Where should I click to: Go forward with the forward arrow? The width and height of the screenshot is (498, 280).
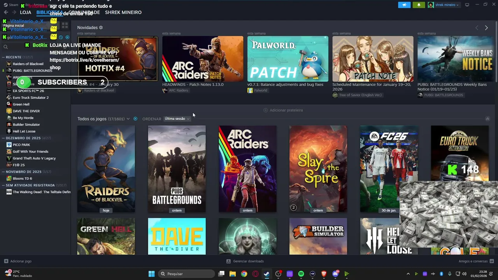click(x=14, y=12)
